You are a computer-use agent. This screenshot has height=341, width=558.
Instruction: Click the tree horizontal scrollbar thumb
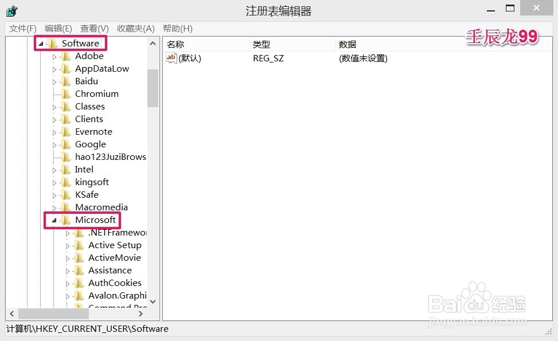pos(54,313)
